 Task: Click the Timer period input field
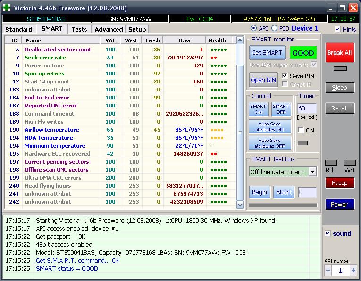tap(306, 108)
